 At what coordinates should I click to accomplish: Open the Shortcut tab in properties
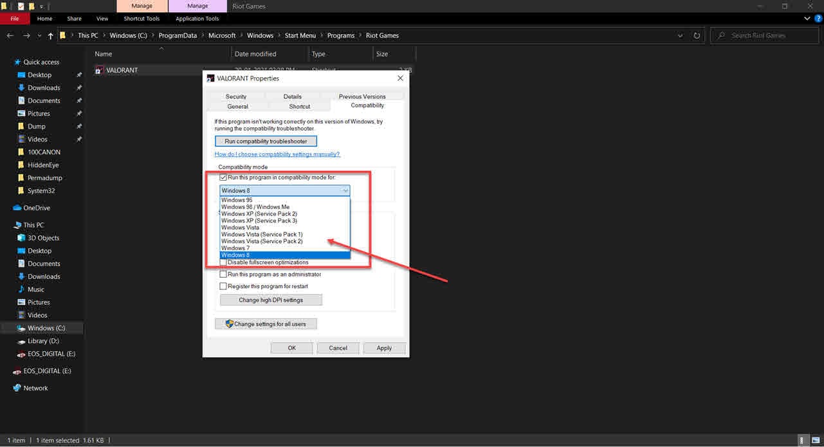click(300, 107)
